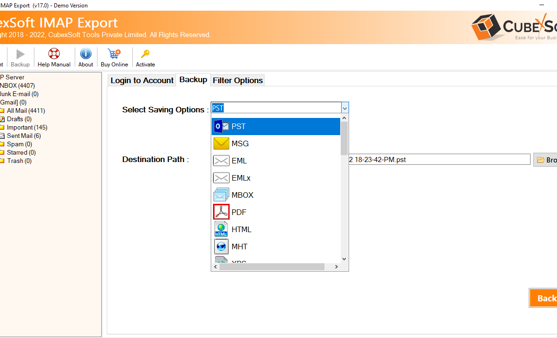The height and width of the screenshot is (338, 557).
Task: Select the MBOX stacked mail icon
Action: 221,195
